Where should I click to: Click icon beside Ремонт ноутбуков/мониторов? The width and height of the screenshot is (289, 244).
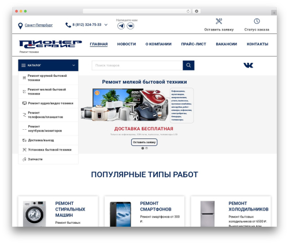(x=24, y=130)
